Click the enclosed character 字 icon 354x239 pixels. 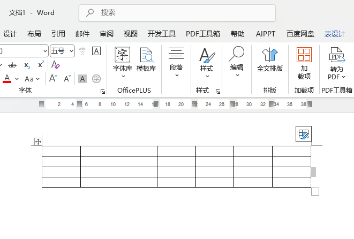(96, 79)
